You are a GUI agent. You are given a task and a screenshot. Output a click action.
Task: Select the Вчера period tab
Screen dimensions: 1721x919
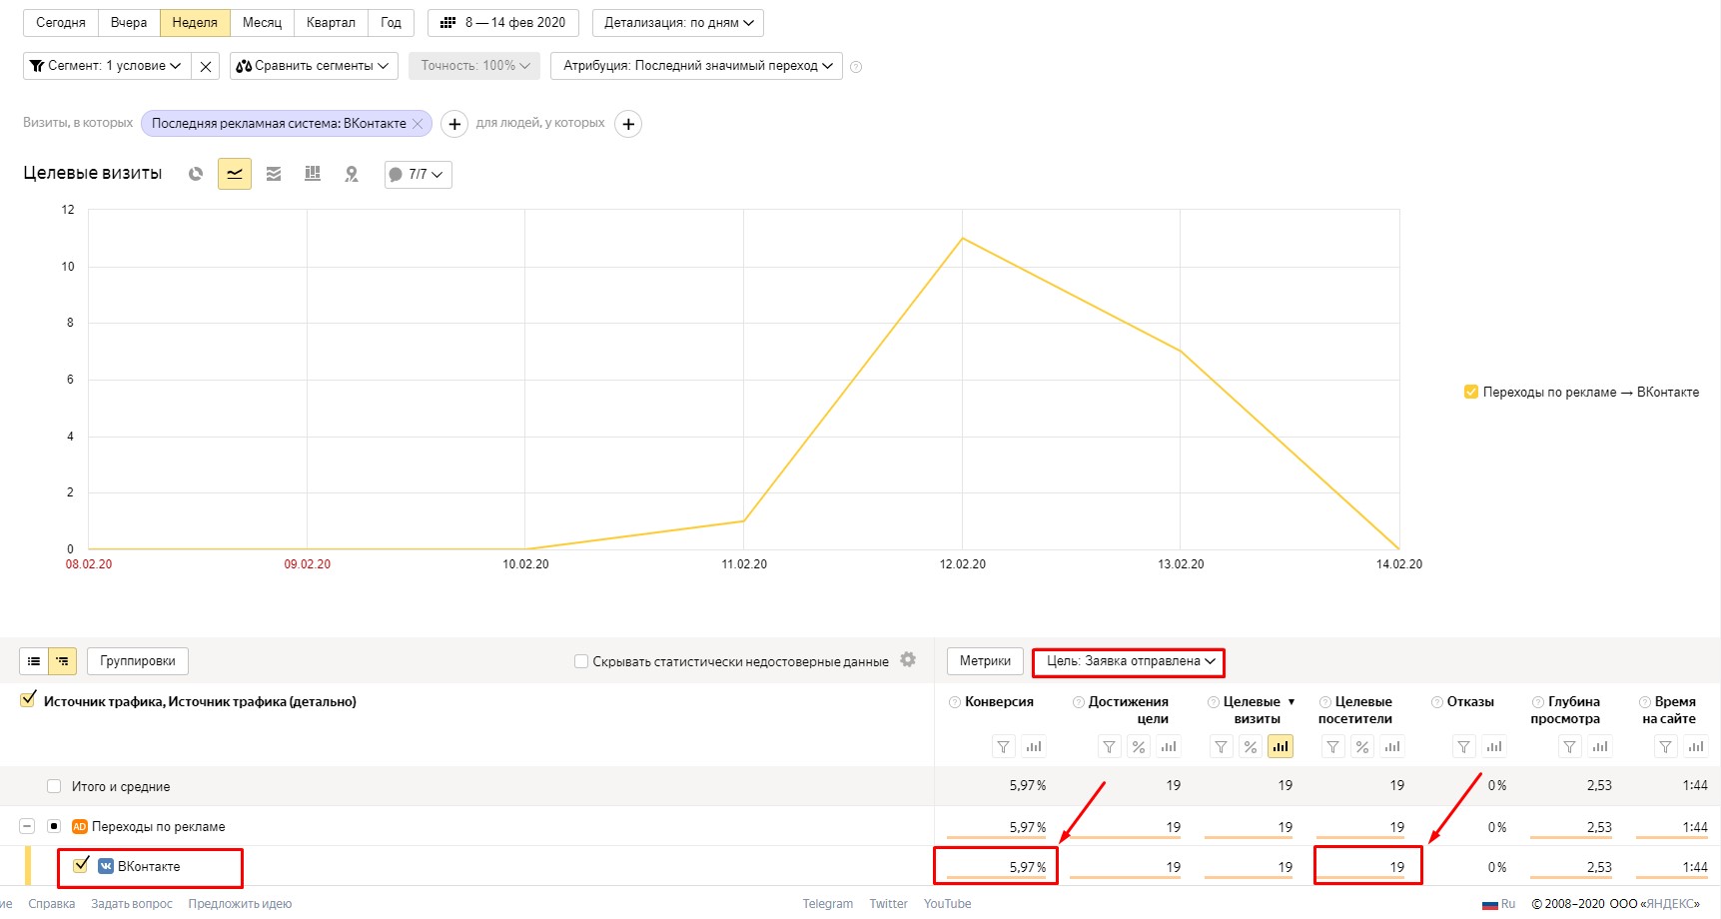(x=129, y=23)
